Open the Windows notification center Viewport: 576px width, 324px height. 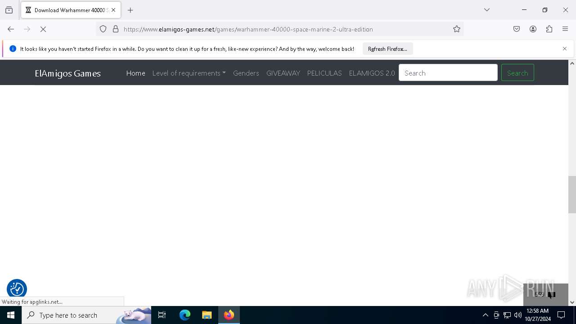(x=561, y=315)
